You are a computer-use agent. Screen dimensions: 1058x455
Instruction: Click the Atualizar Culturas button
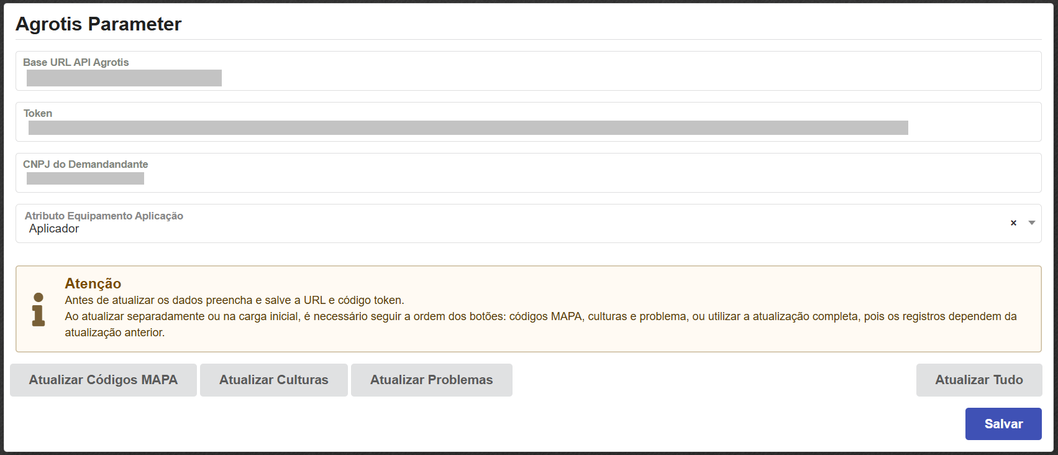274,380
